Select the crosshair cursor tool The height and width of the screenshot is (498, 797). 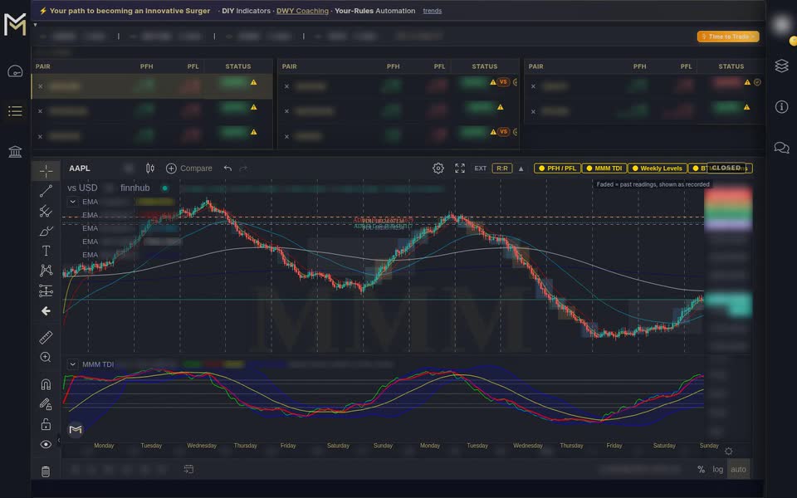point(46,171)
